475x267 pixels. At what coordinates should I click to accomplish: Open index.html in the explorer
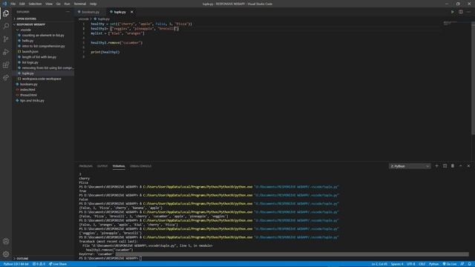[x=27, y=90]
